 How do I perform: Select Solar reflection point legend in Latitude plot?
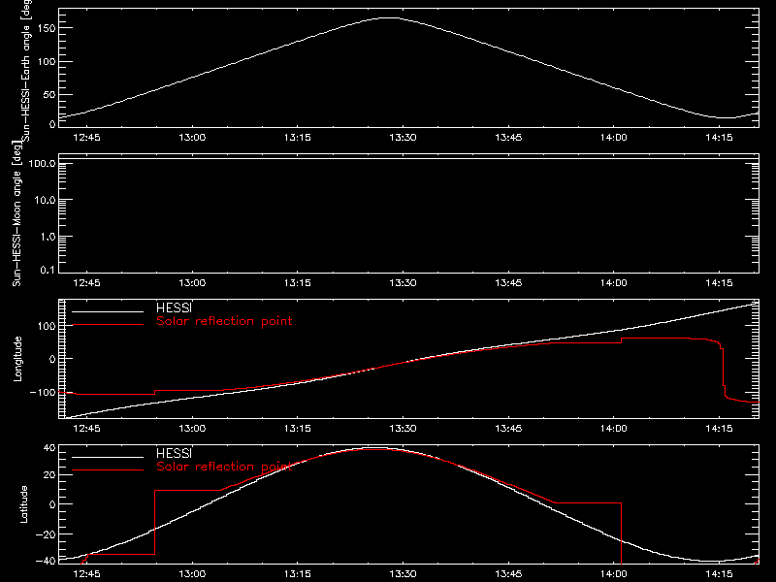(224, 467)
